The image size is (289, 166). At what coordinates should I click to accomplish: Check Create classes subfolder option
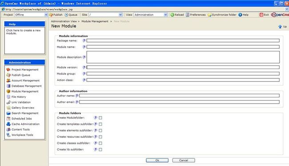click(100, 143)
